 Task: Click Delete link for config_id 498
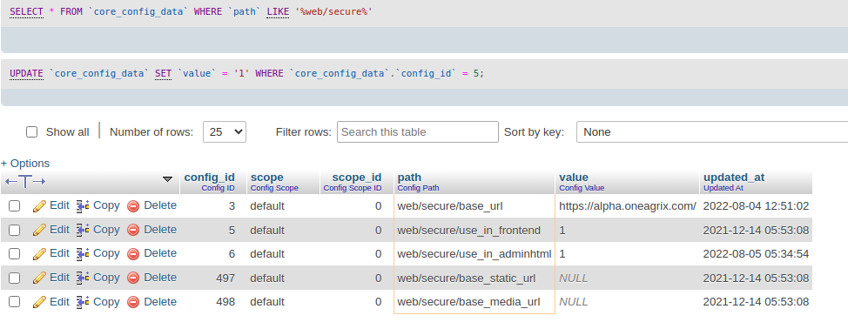tap(160, 301)
